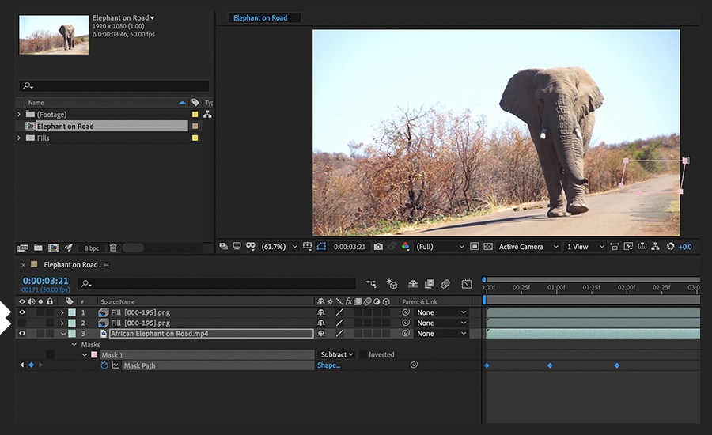
Task: Show layer 2 Fill video visibility
Action: pos(22,323)
